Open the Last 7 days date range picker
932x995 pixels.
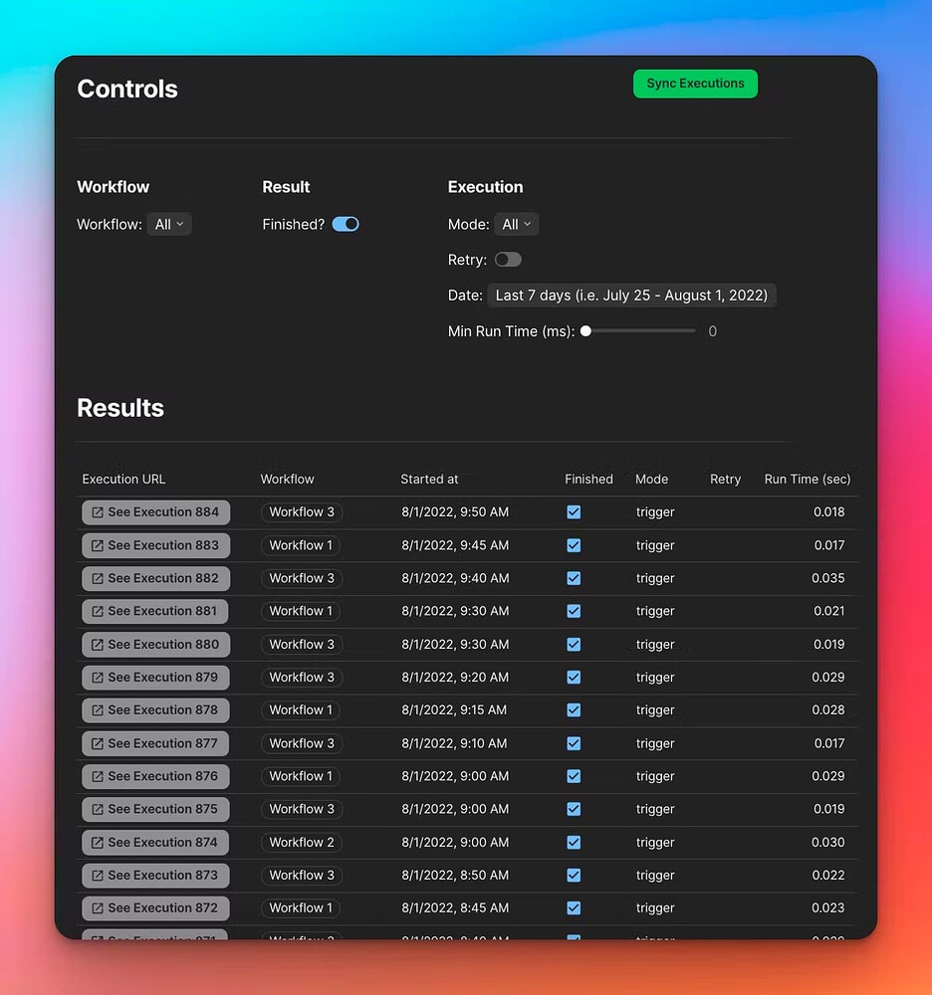(632, 295)
